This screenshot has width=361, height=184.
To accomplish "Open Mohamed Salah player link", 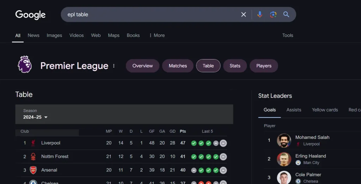I will tap(312, 137).
